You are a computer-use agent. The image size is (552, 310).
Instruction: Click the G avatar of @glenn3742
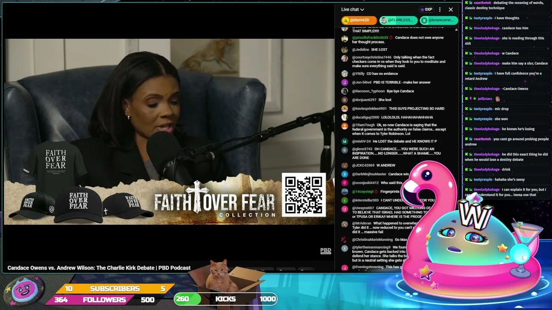(x=345, y=150)
